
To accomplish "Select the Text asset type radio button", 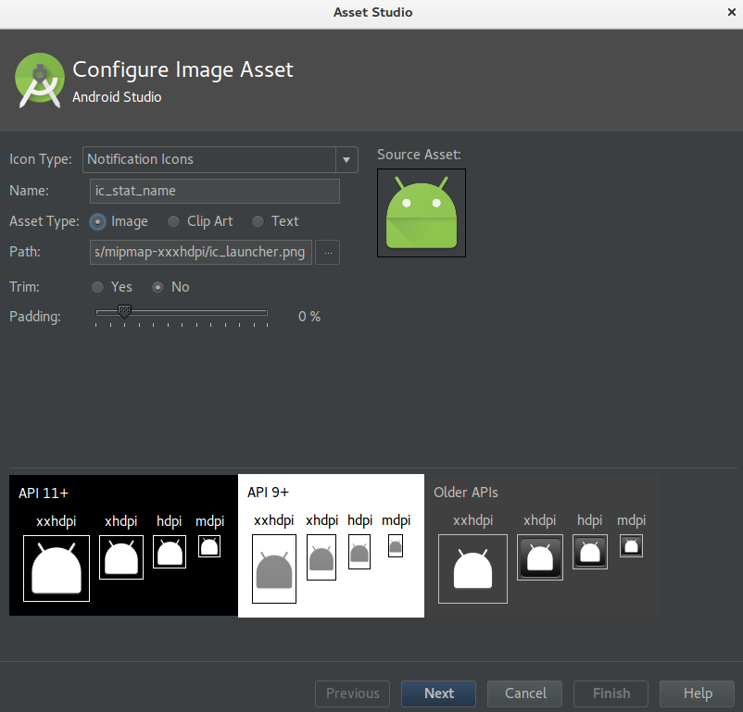I will (258, 221).
